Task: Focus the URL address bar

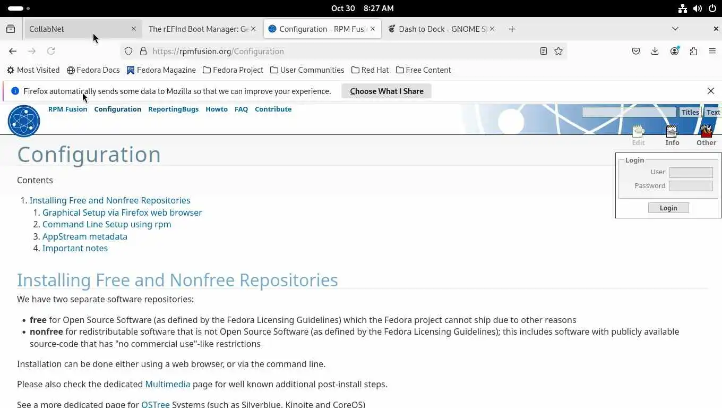Action: tap(343, 52)
